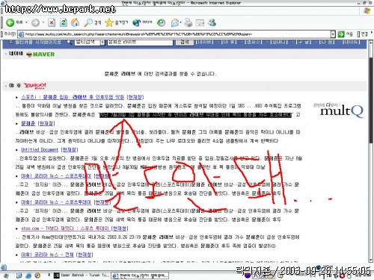Screen dimensions: 374x280
Task: Open [현재창] beside 야후! 코리아 뉴스 - 전체
Action: coord(85,255)
